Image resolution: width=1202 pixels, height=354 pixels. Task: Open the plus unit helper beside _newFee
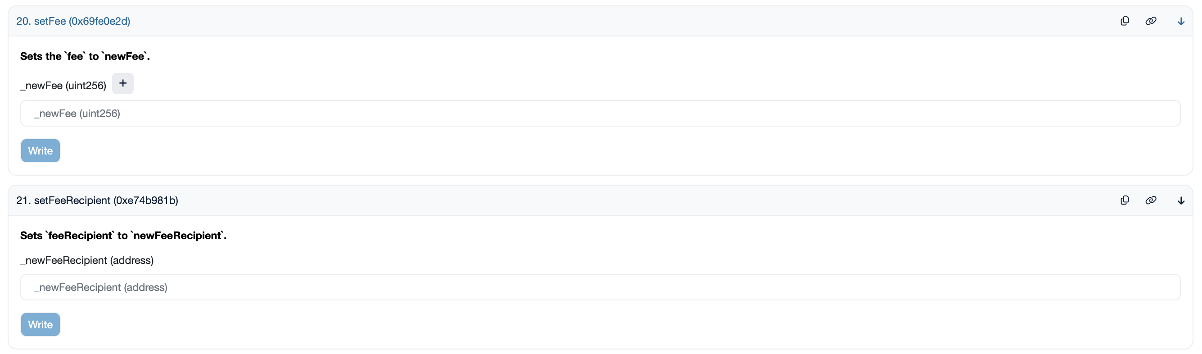[123, 84]
